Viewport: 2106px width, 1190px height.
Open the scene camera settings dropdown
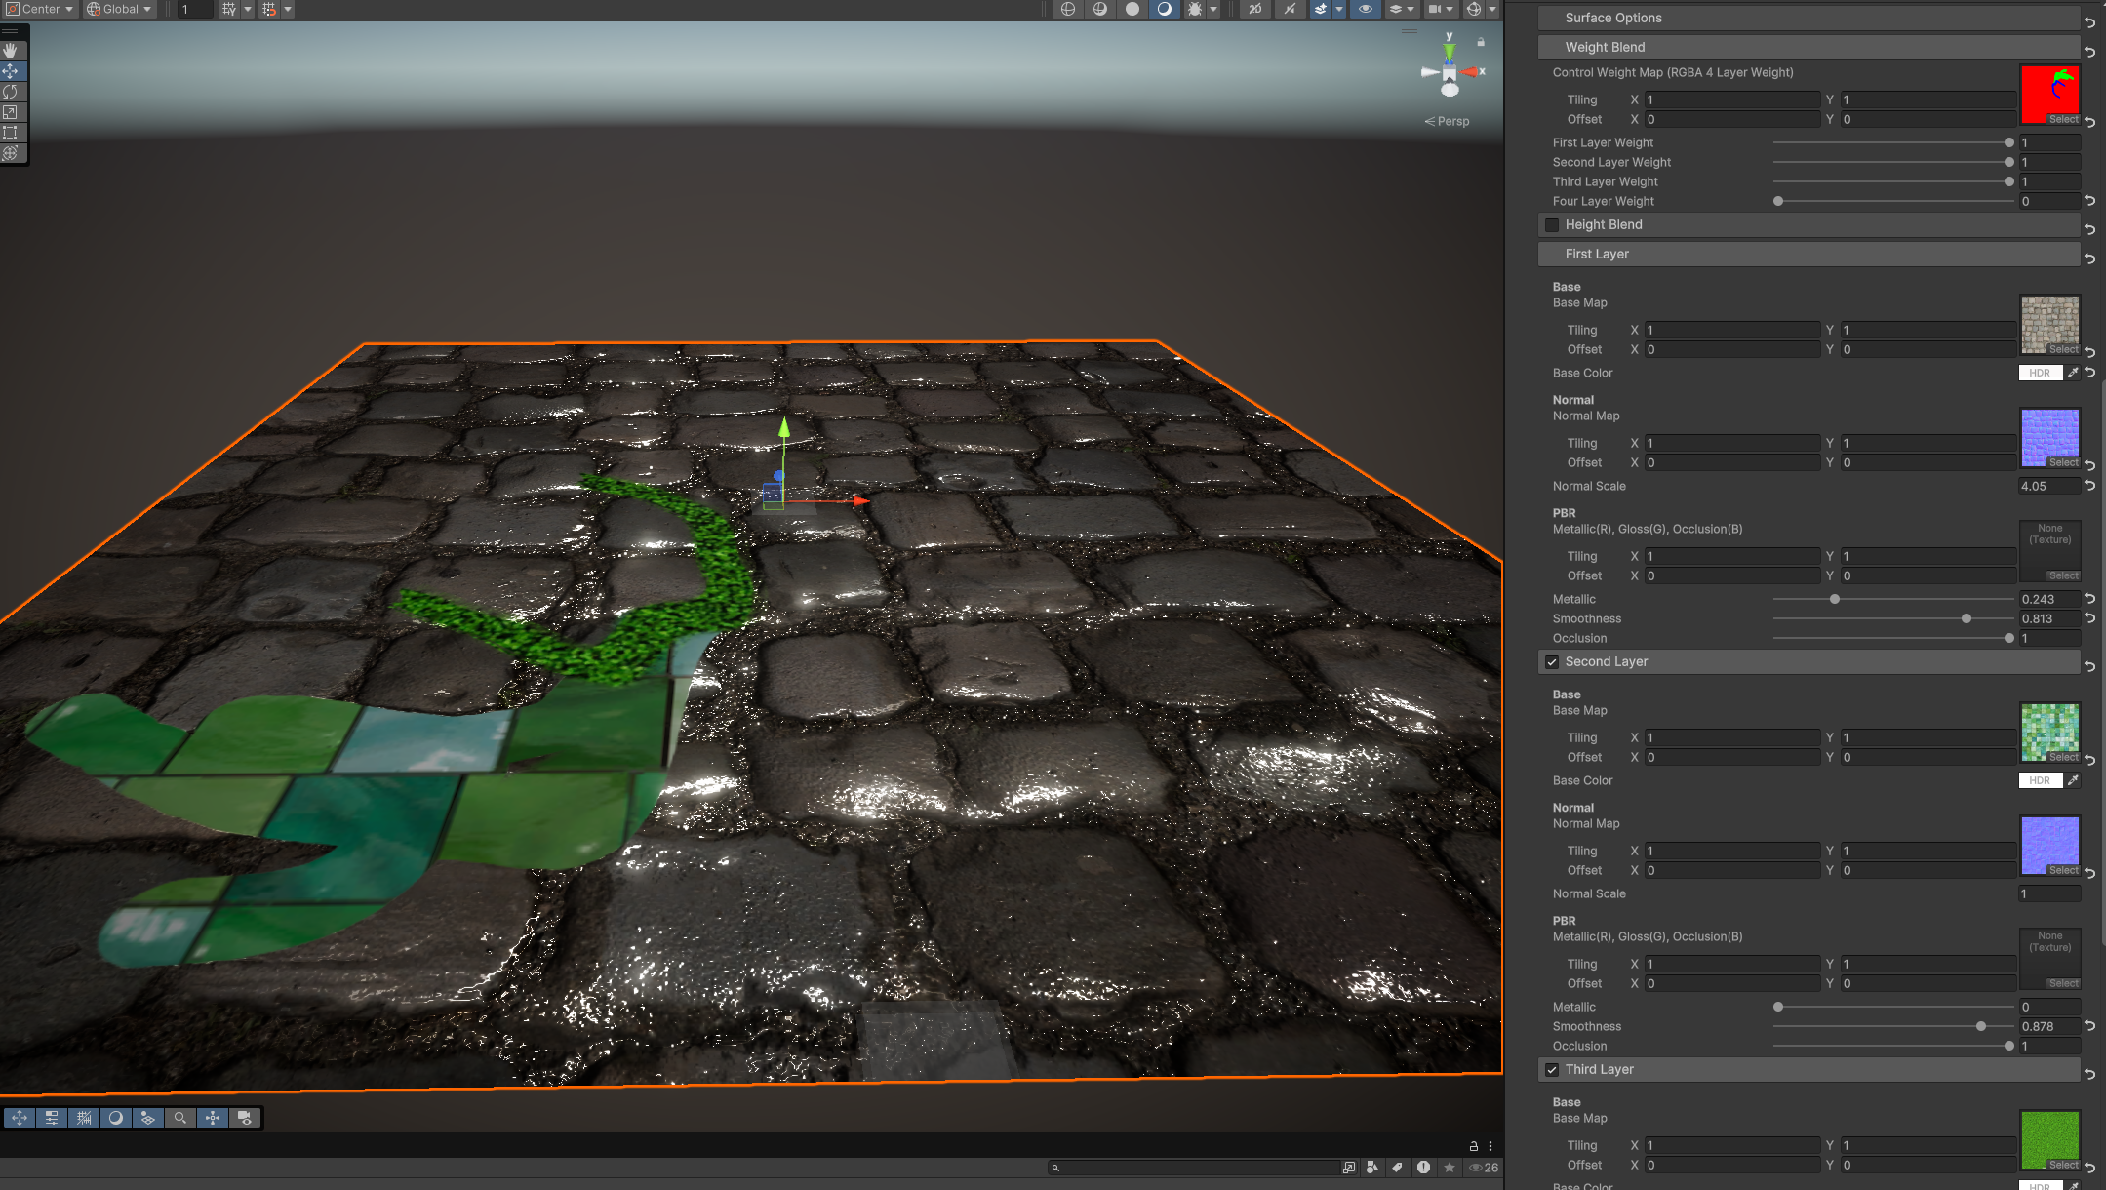(1440, 9)
